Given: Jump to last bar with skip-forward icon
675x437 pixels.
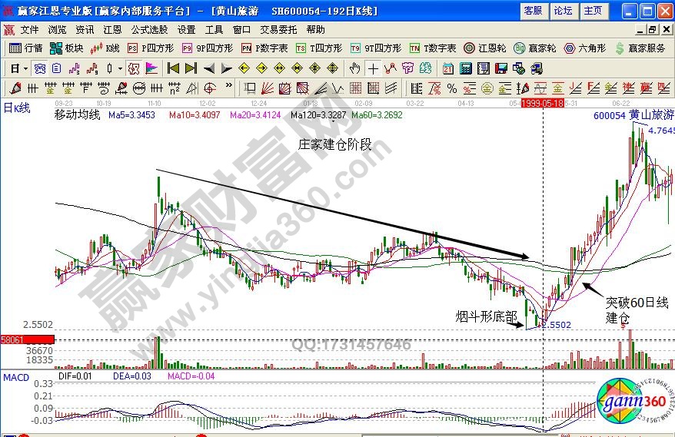Looking at the screenshot, I should click(x=191, y=68).
